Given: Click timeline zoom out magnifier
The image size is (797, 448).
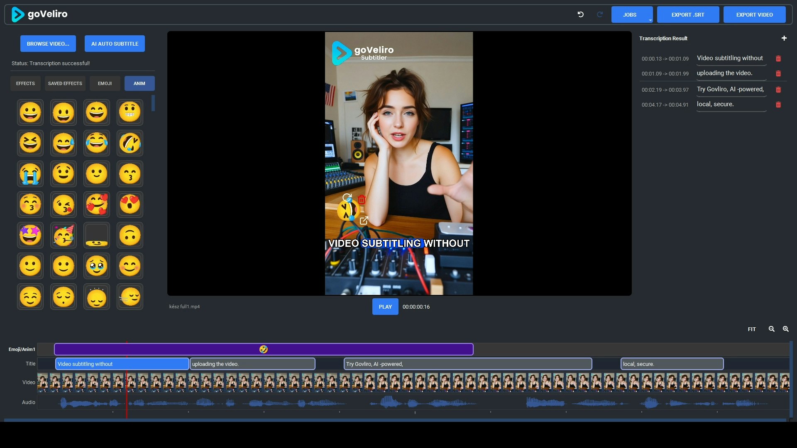Looking at the screenshot, I should 771,329.
